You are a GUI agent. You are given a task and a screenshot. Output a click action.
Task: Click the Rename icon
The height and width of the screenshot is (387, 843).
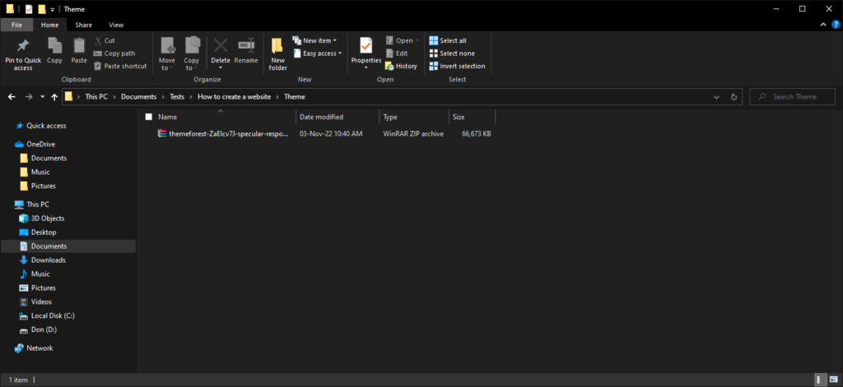[x=246, y=44]
